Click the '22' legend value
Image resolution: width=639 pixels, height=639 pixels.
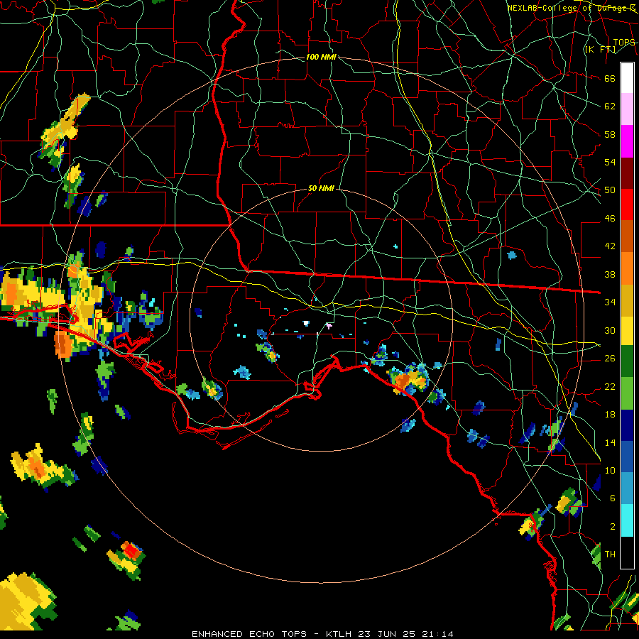[610, 386]
